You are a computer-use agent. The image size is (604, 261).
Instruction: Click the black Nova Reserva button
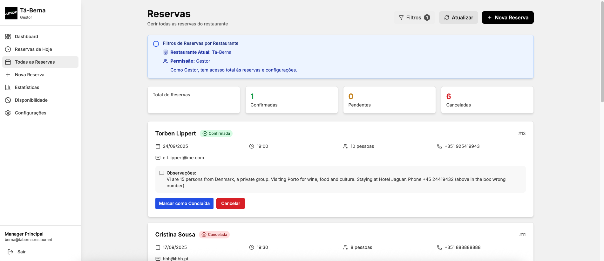[x=507, y=17]
